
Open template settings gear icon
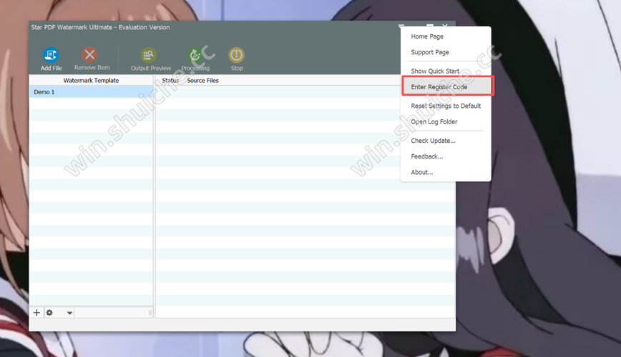point(49,313)
